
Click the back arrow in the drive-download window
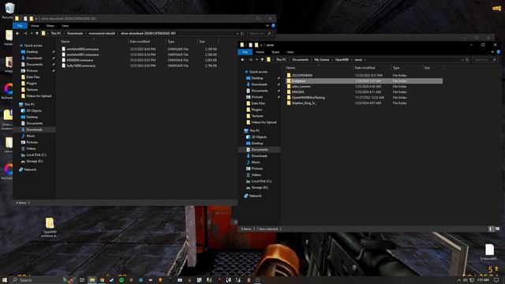coord(17,33)
